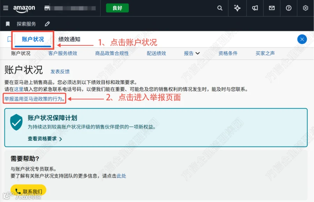
Task: Click the 此处 support team link
Action: click(121, 176)
